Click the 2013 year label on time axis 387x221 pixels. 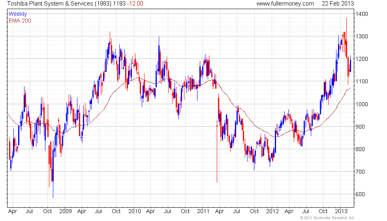[x=341, y=212]
